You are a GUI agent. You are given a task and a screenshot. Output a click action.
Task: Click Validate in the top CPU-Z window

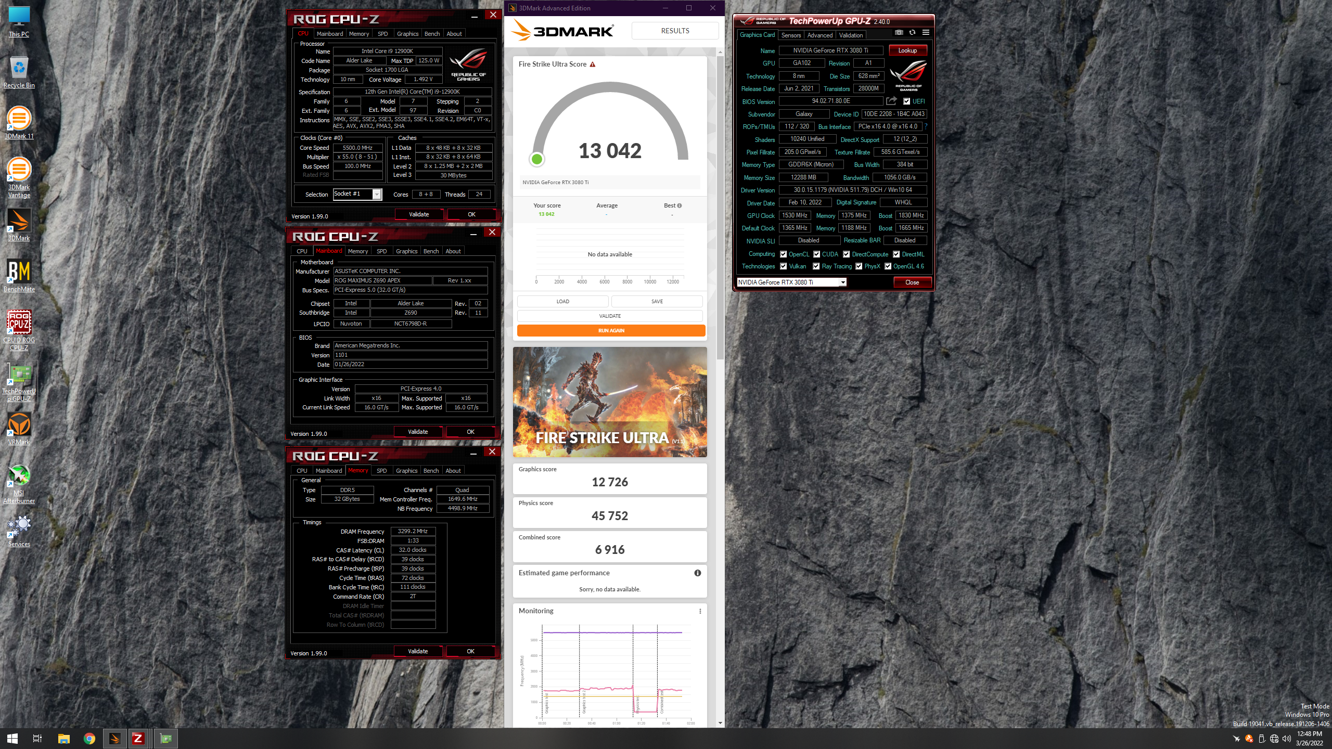[x=419, y=214]
